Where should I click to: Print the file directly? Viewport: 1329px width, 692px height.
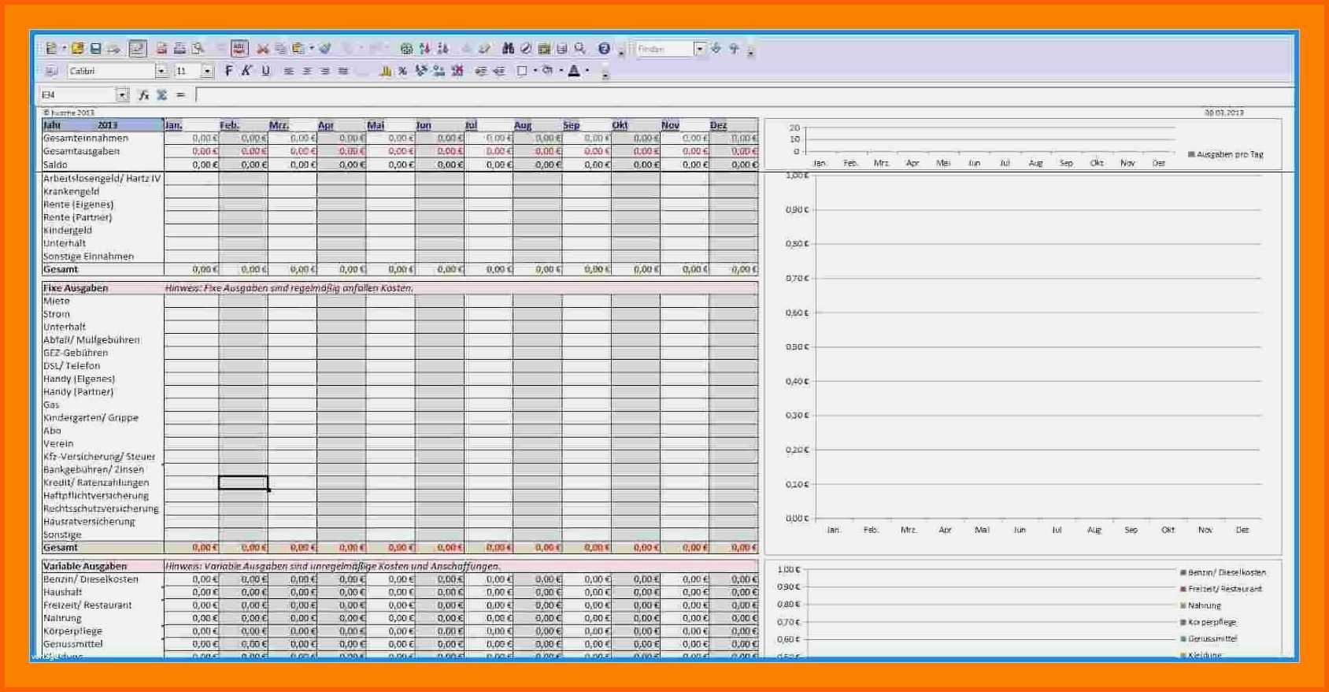(x=180, y=49)
